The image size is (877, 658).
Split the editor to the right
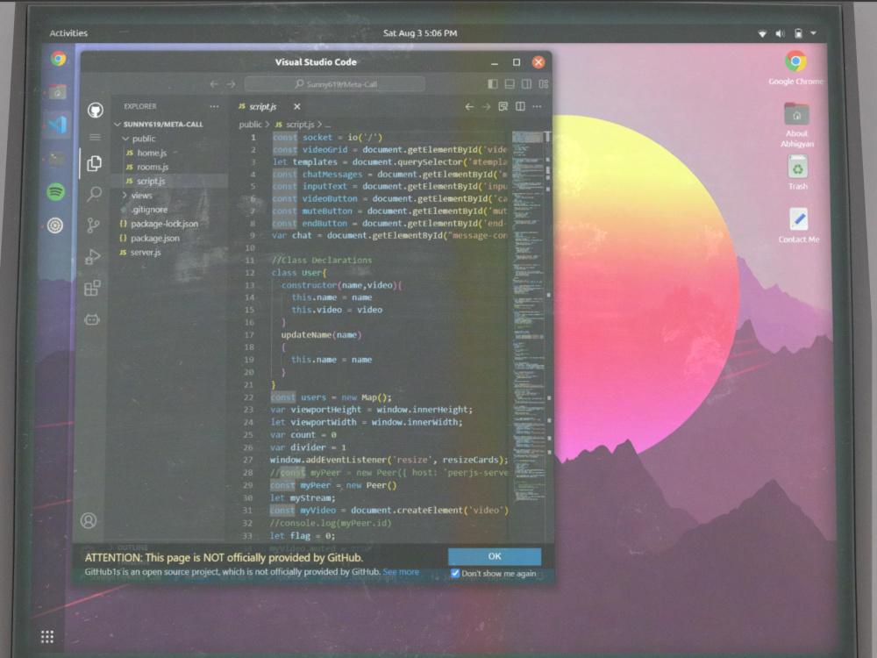(520, 106)
